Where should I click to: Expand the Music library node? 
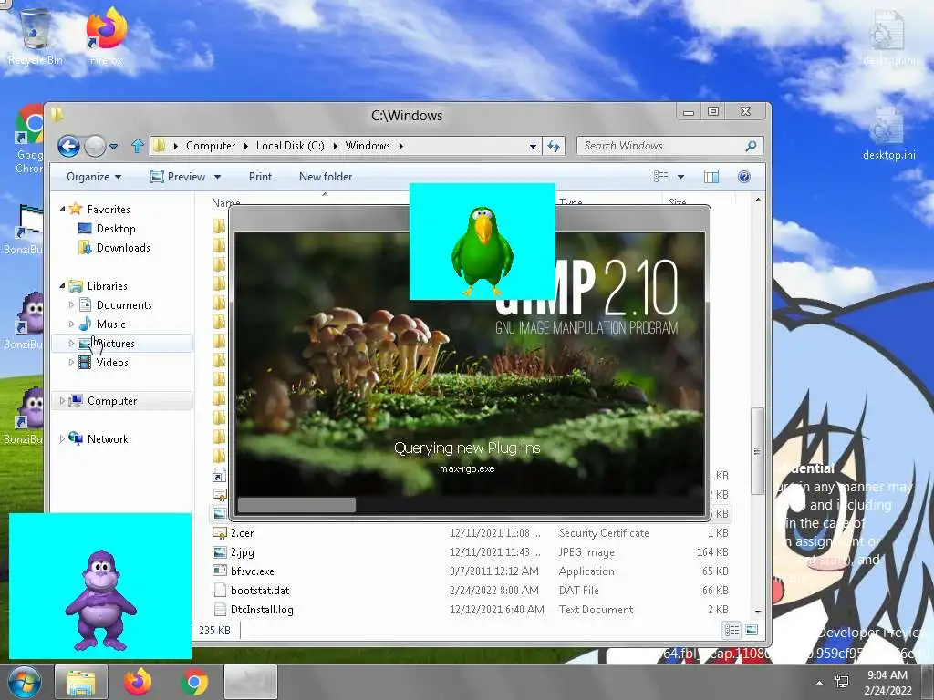pos(71,324)
